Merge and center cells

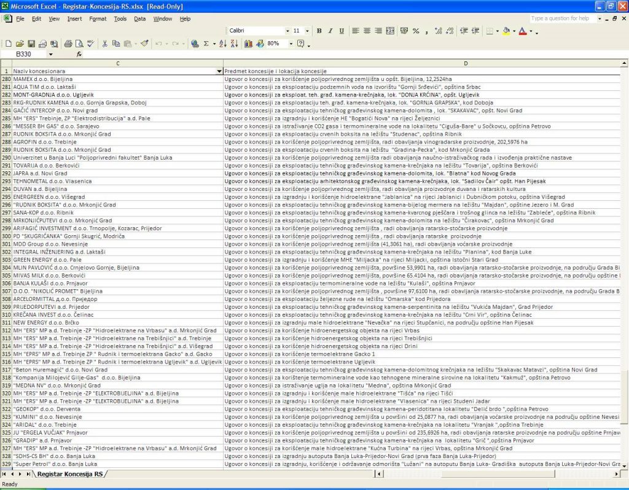390,31
